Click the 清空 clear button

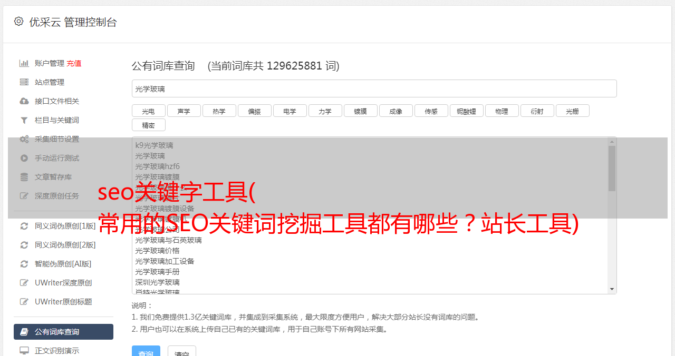click(x=182, y=351)
